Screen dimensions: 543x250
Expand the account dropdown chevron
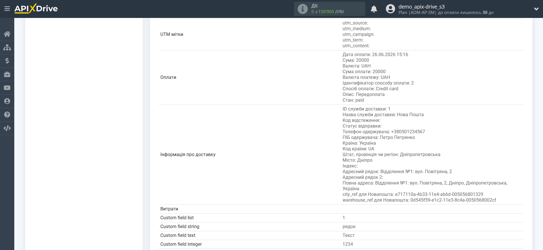(x=536, y=9)
